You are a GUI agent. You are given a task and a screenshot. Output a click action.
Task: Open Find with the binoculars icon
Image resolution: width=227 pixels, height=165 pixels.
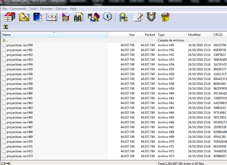point(78,17)
